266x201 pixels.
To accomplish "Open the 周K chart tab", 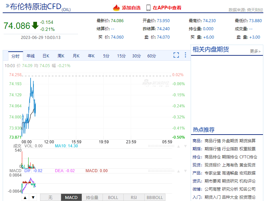I will pos(61,56).
